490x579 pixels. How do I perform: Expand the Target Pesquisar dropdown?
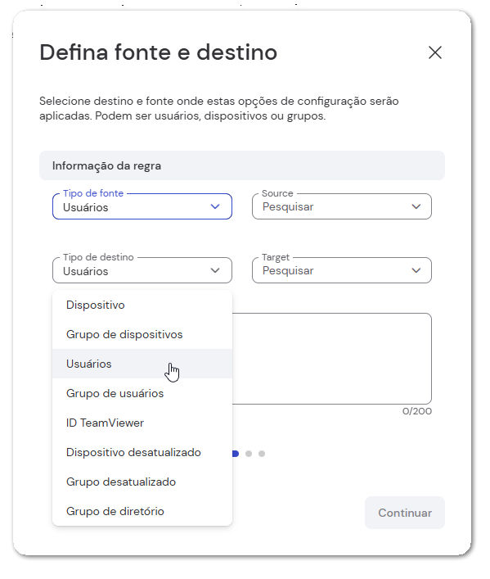pos(342,270)
